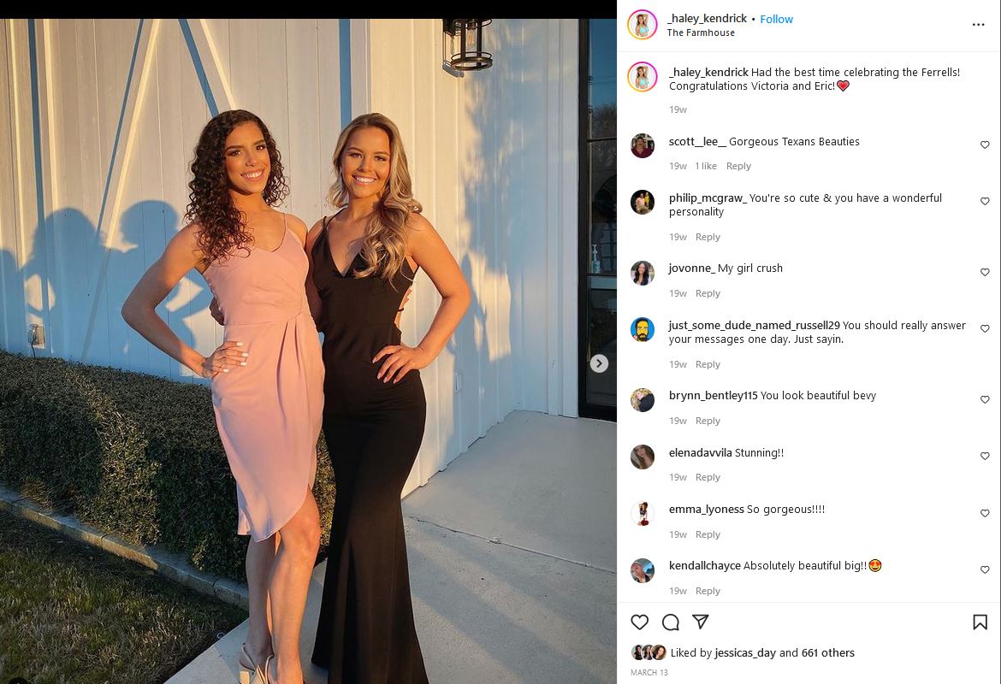Viewport: 1001px width, 684px height.
Task: Open the elenadavvila username link
Action: pos(701,453)
